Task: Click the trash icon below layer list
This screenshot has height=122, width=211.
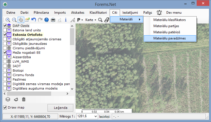Action: (x=24, y=99)
